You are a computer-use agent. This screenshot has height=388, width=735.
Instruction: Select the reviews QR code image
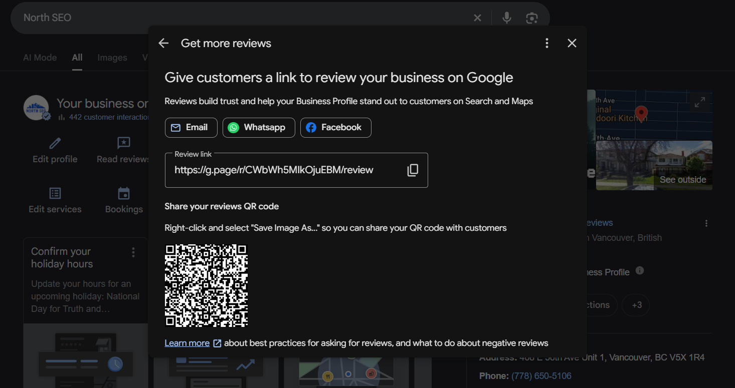(x=207, y=285)
